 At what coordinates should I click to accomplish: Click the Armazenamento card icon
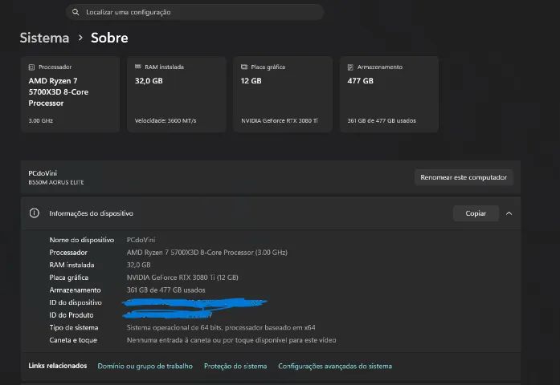350,67
